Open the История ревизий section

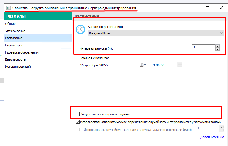click(38, 67)
